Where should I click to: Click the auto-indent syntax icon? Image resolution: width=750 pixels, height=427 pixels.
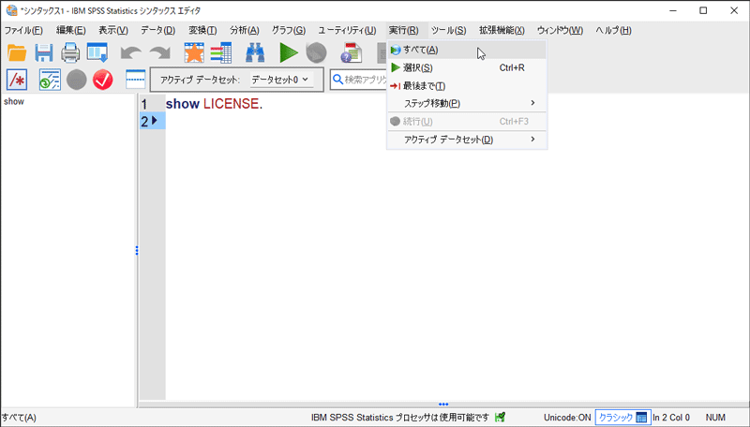point(50,80)
